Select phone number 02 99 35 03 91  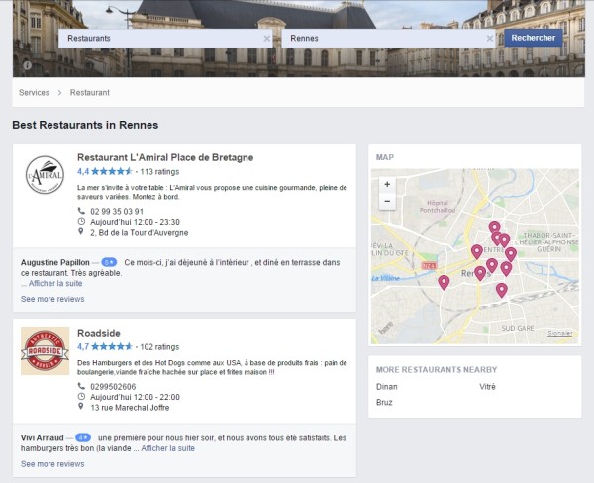click(x=117, y=212)
